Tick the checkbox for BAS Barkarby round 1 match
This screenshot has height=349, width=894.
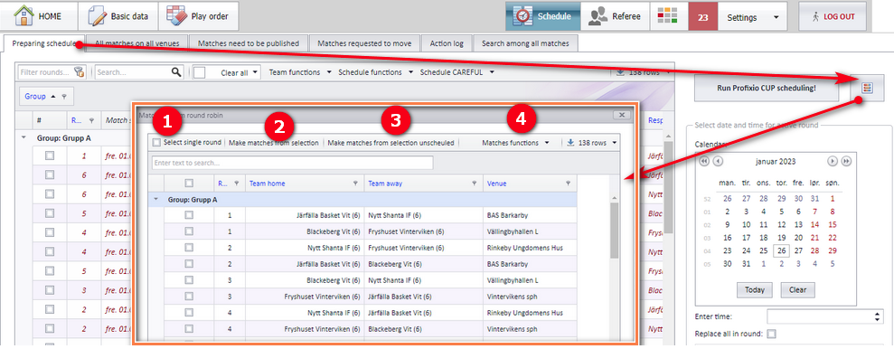coord(189,215)
